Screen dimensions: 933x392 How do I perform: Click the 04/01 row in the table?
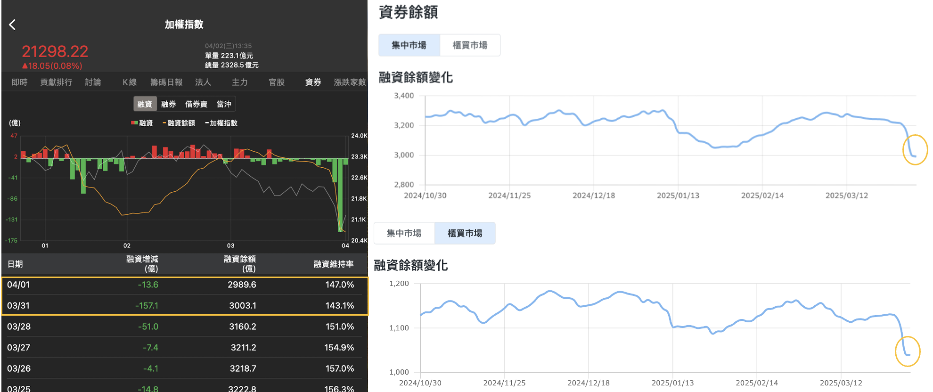coord(185,285)
